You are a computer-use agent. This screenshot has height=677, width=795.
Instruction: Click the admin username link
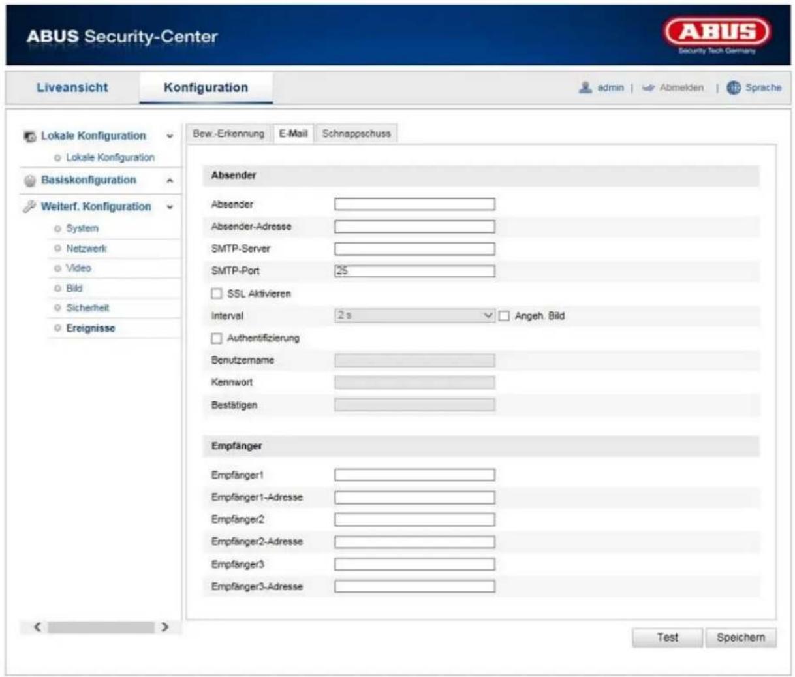pos(610,87)
